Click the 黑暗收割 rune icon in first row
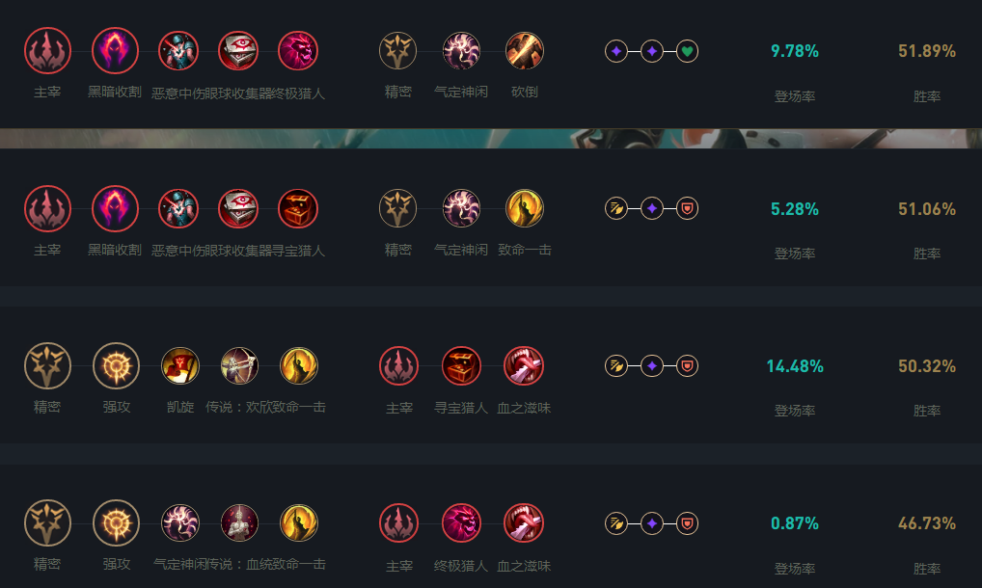982x588 pixels. pyautogui.click(x=115, y=51)
